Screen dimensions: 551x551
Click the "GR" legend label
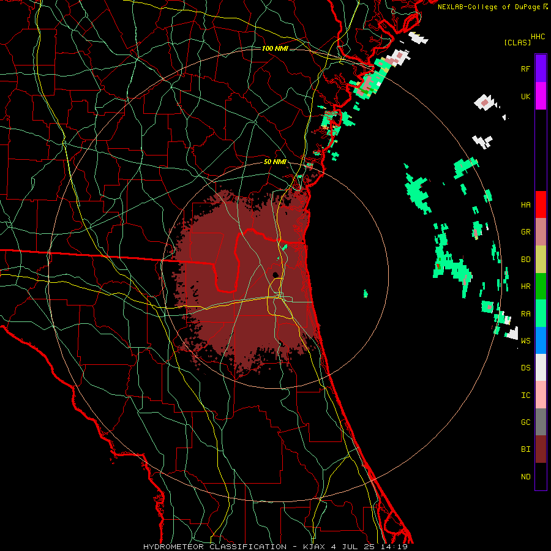tap(525, 232)
